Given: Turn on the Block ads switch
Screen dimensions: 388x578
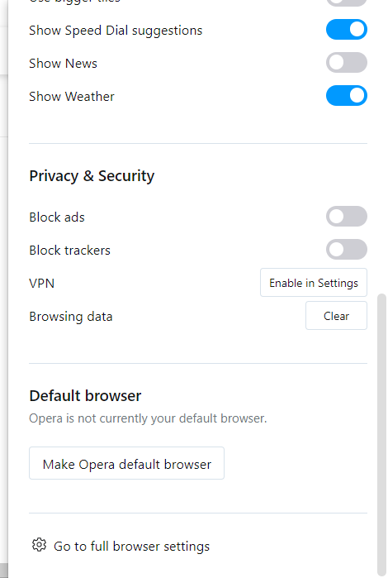Looking at the screenshot, I should point(347,217).
